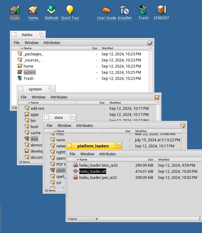The height and width of the screenshot is (233, 202).
Task: Open the User Guide desktop icon
Action: pos(106,10)
